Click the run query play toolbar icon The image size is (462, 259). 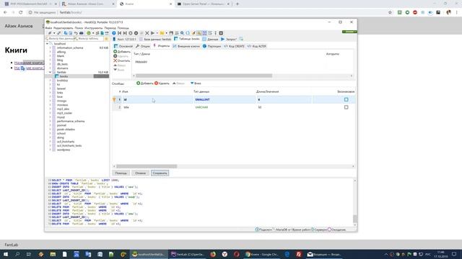[x=152, y=33]
